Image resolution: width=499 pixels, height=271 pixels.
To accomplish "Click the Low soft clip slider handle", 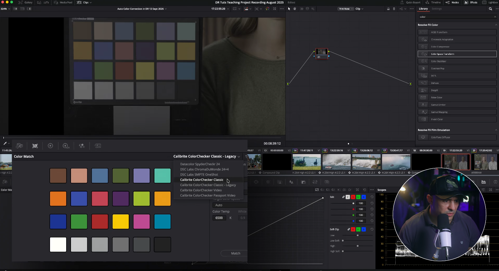I will [x=357, y=235].
